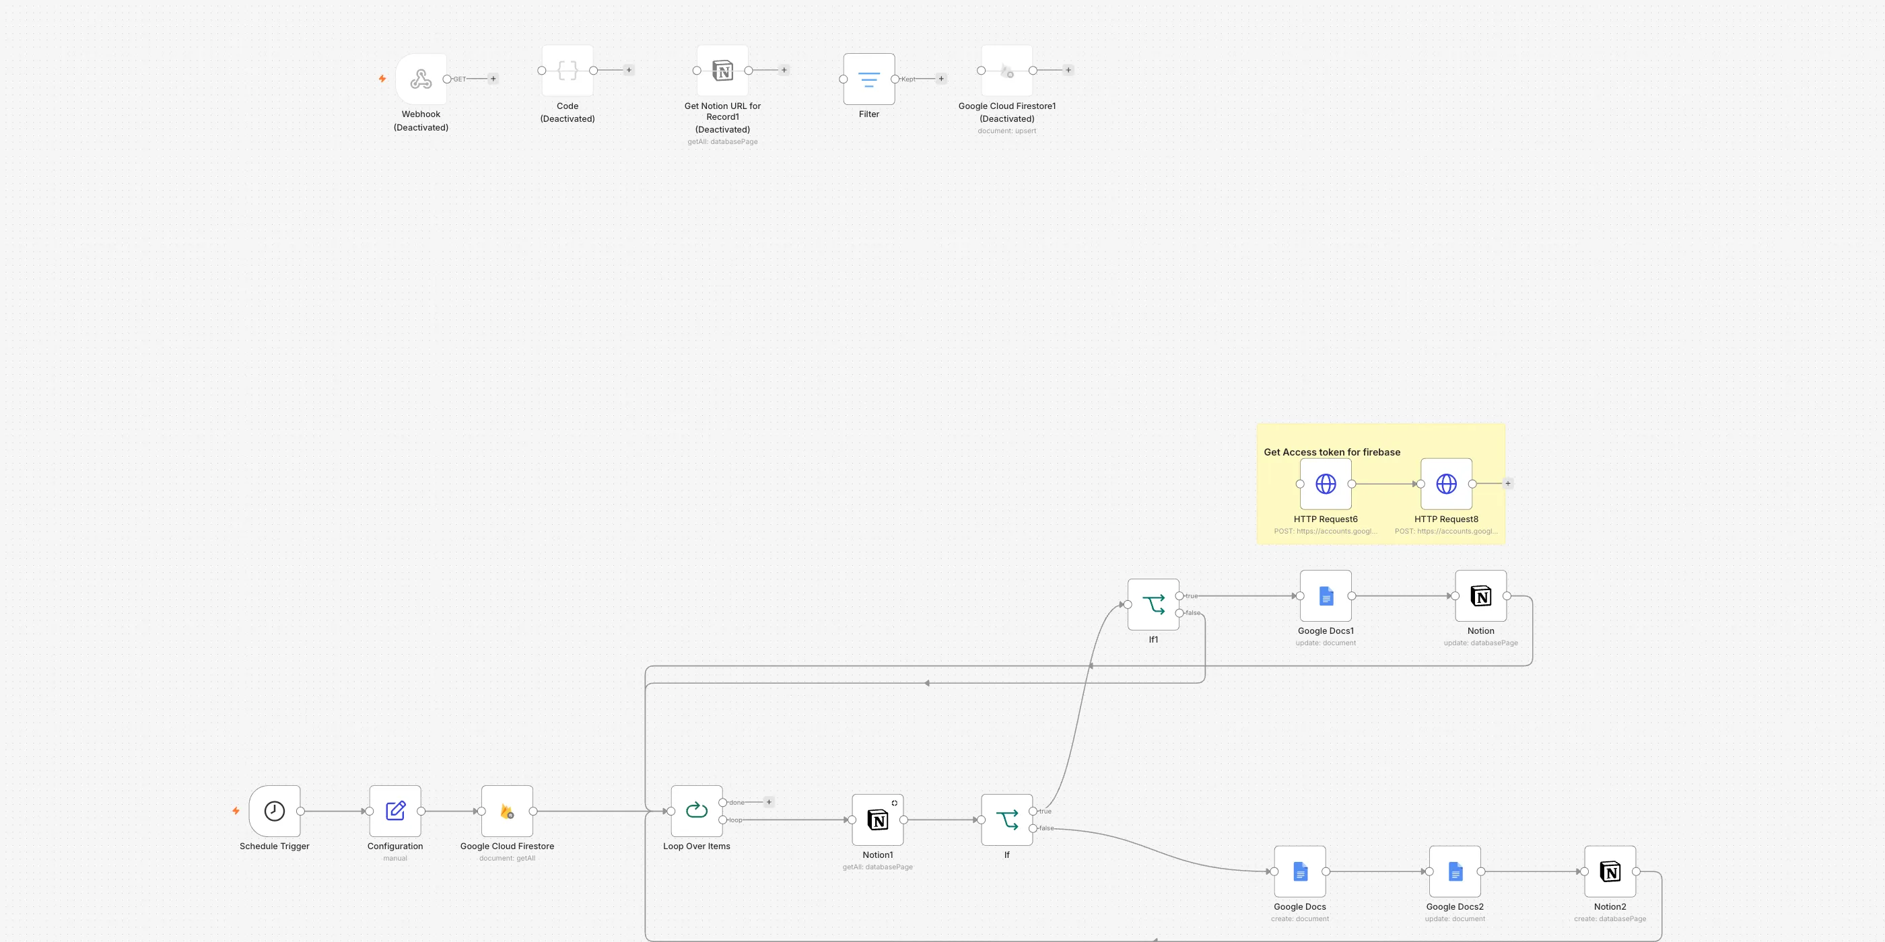Open the Notion1 getAll databasePage node
This screenshot has height=942, width=1885.
[877, 820]
